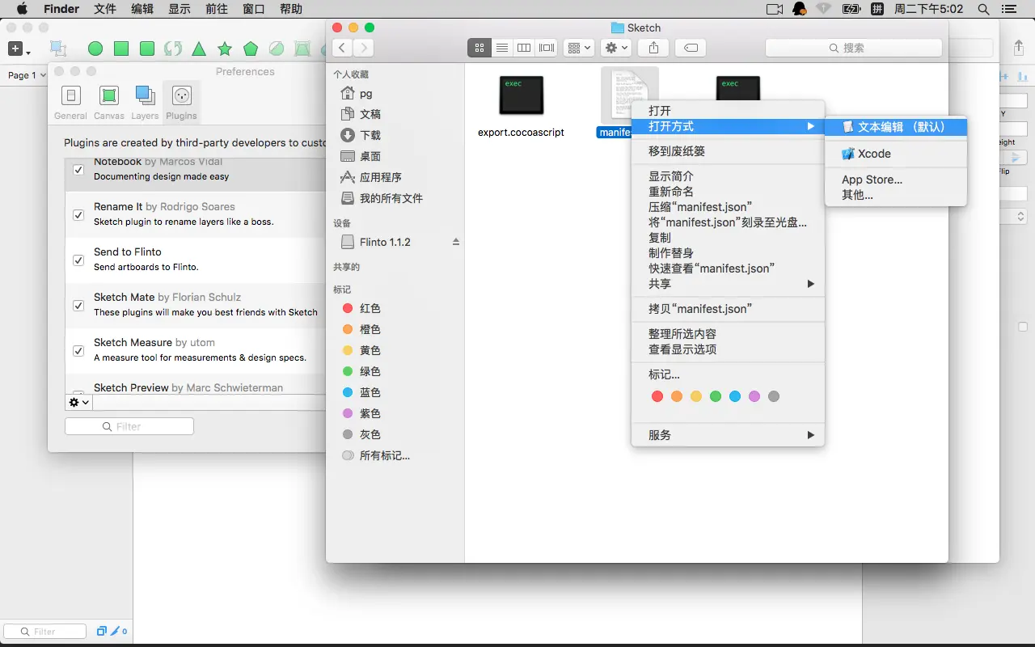Open the Insert plus menu in Sketch
1035x647 pixels.
(19, 49)
